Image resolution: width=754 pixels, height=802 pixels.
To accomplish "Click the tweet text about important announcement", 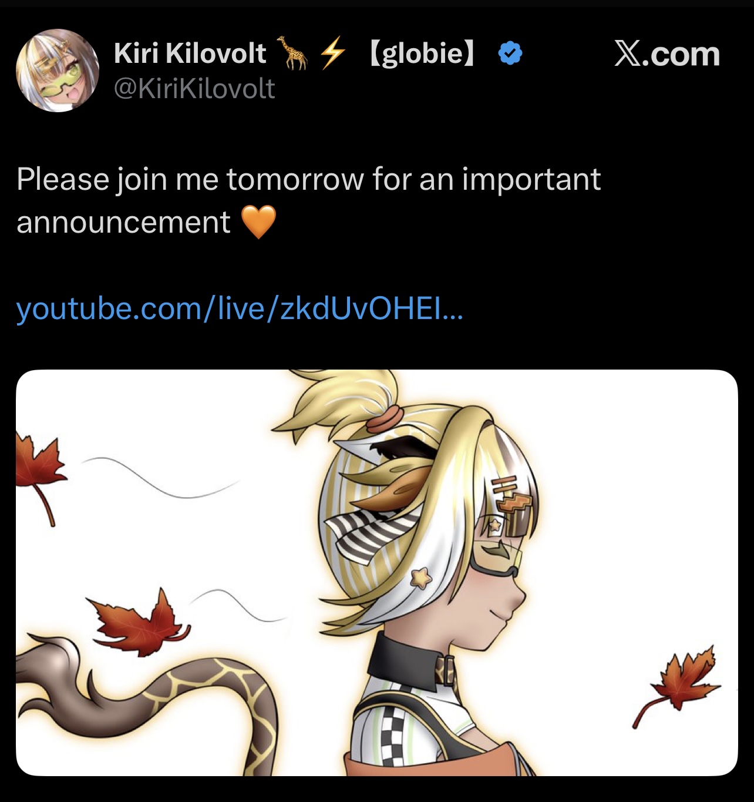I will 308,200.
